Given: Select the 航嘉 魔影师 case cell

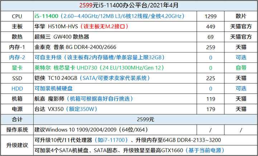Looking at the screenshot, I should tap(115, 99).
